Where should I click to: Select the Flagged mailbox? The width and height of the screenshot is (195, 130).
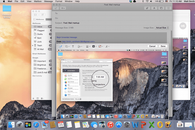pyautogui.click(x=42, y=30)
